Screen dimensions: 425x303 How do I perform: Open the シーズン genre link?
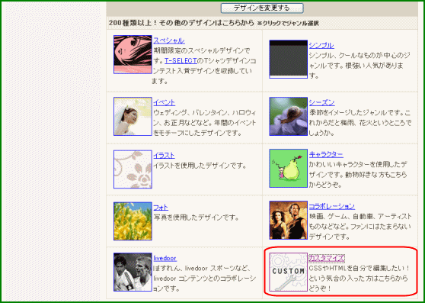(321, 102)
